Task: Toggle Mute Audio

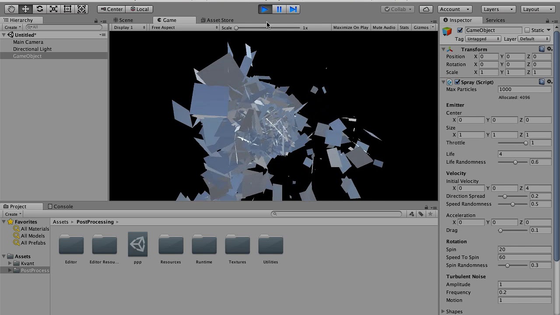Action: coord(384,28)
